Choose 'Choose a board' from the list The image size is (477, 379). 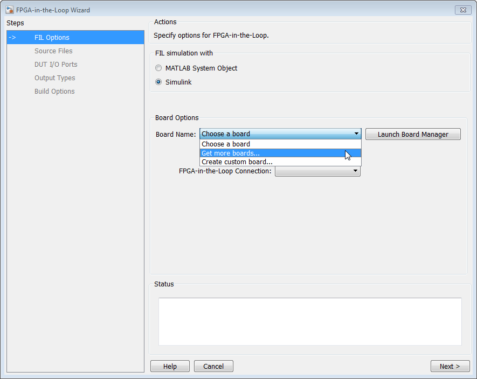click(280, 144)
